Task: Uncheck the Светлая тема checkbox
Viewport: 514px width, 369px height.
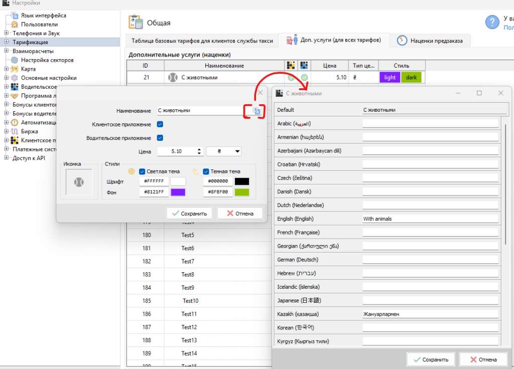Action: [142, 171]
